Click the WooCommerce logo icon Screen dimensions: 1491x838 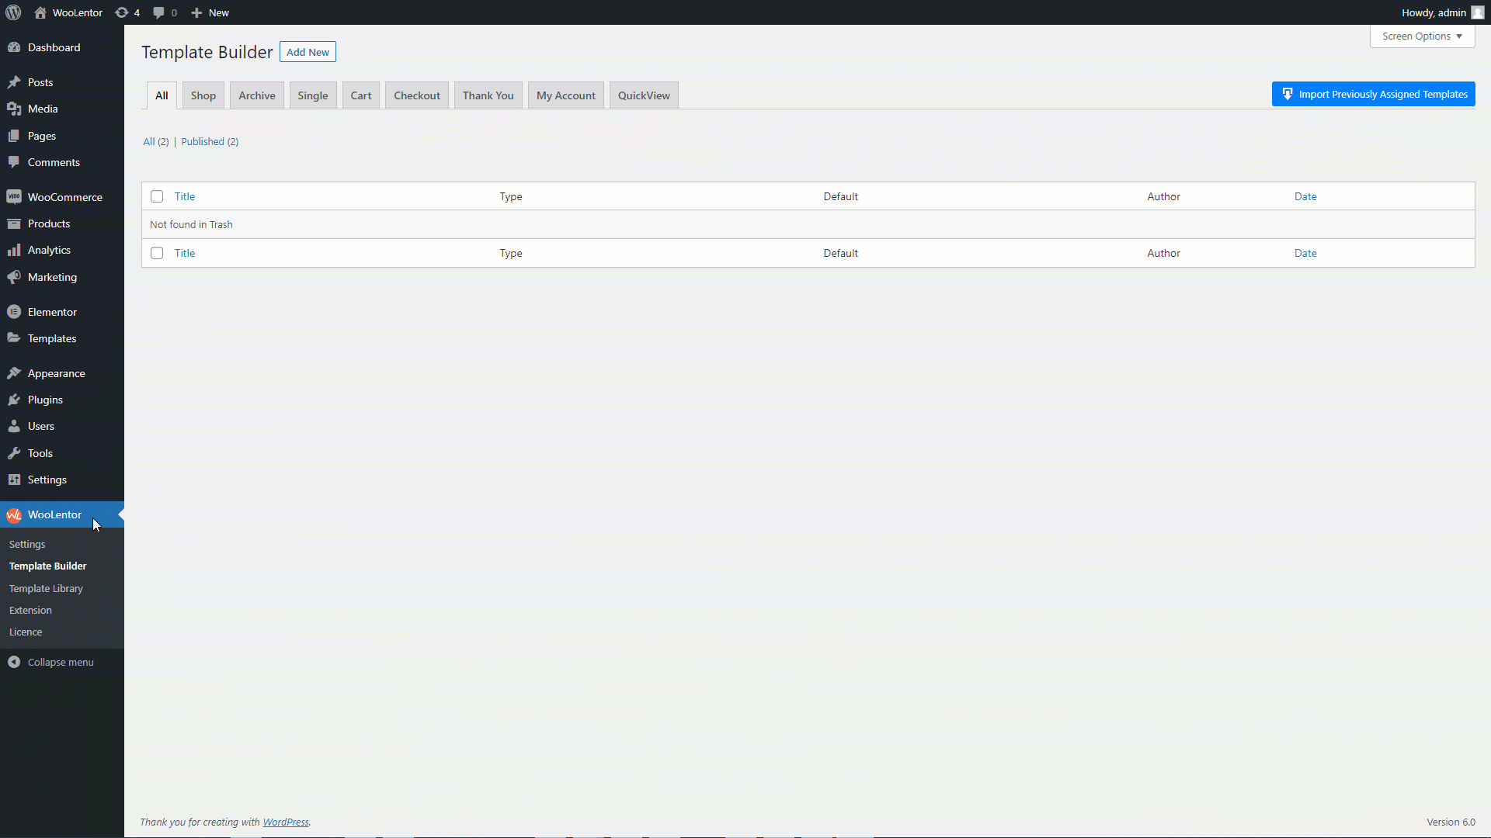(14, 197)
